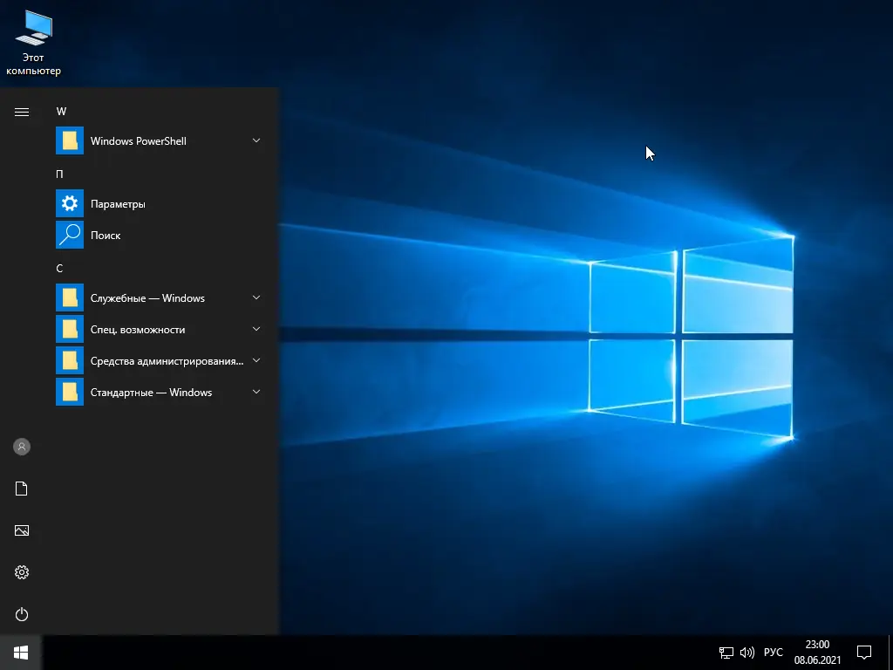Expand the Start hamburger menu
893x670 pixels.
click(x=22, y=112)
